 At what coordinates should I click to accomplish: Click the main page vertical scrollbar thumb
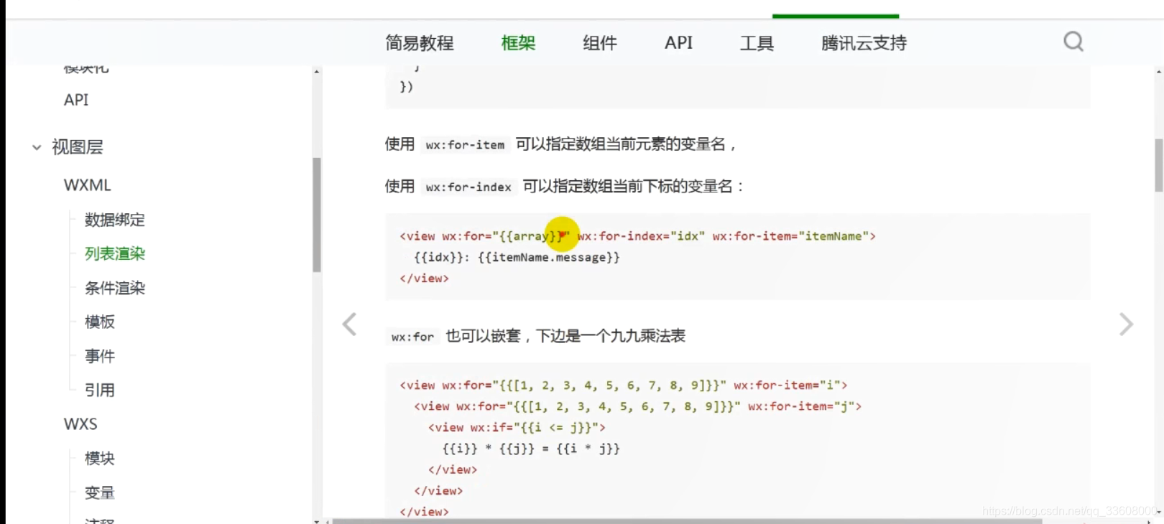pos(1158,165)
